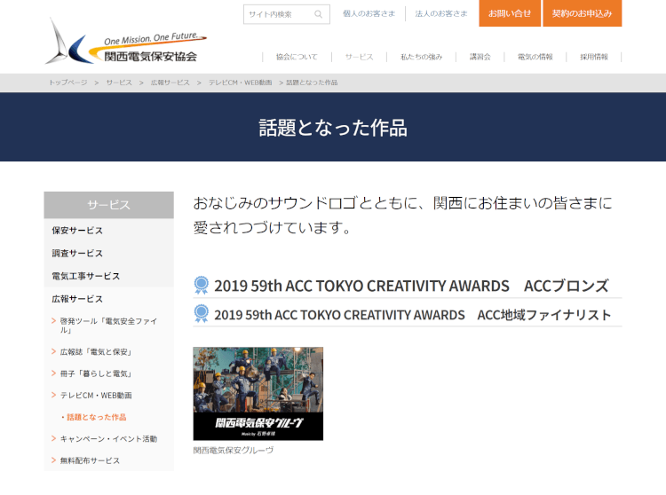666x495 pixels.
Task: Open the 電気の情報 menu
Action: 535,57
